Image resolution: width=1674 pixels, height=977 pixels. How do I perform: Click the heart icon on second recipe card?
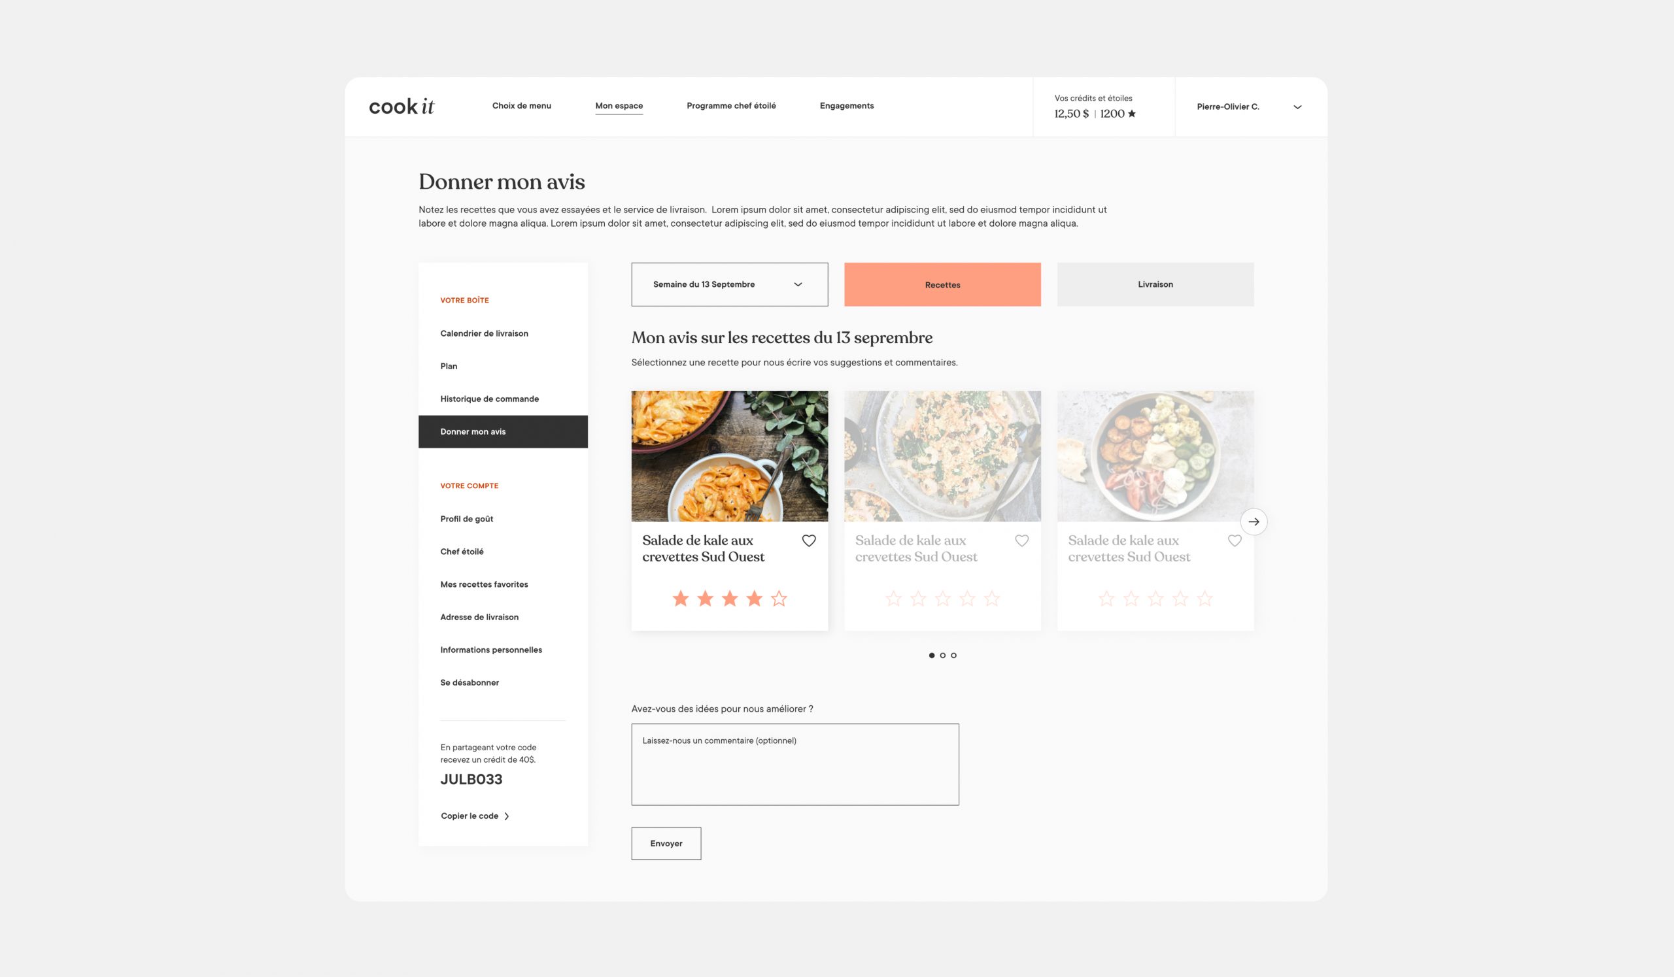[x=1021, y=540]
